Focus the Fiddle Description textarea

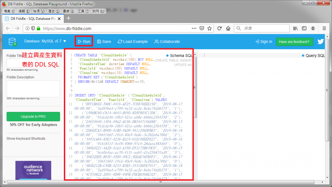(x=33, y=88)
